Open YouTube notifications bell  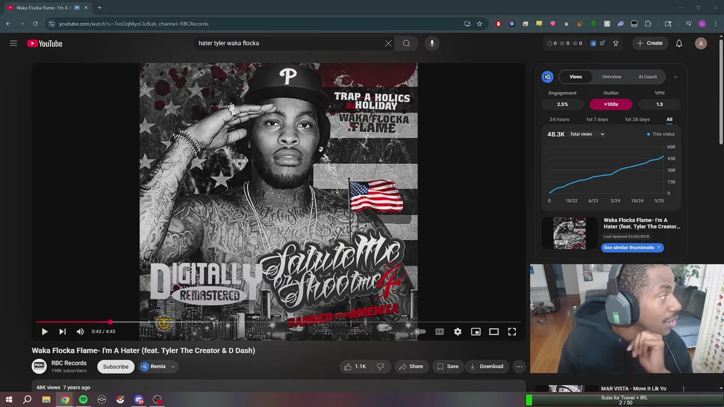pos(679,44)
